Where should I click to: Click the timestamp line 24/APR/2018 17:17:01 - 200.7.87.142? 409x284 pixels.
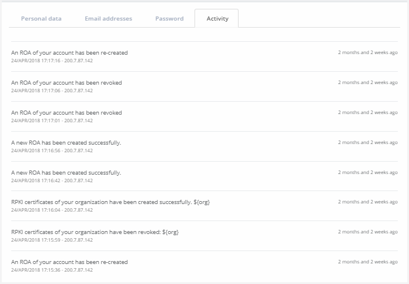(x=52, y=121)
